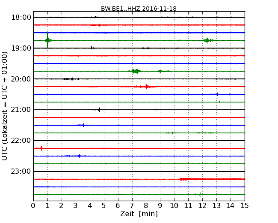The height and width of the screenshot is (223, 278).
Task: Select the 22:00 time label
Action: point(21,141)
